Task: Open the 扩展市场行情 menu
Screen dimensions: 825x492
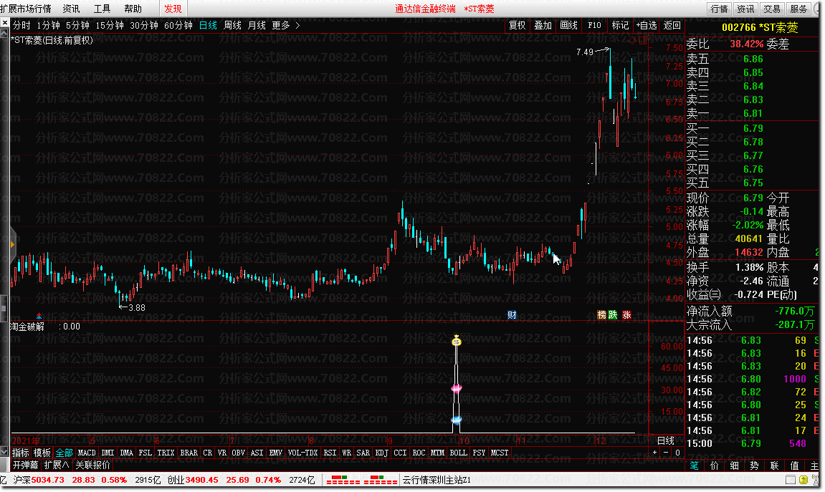Action: coord(26,9)
